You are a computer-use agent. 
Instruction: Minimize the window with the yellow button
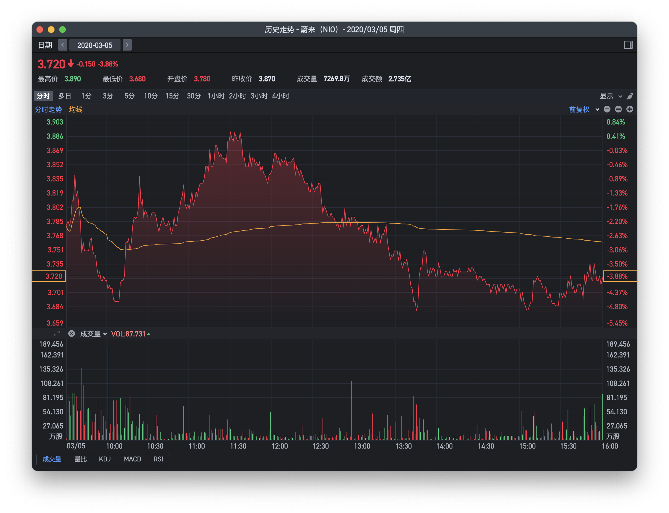51,29
